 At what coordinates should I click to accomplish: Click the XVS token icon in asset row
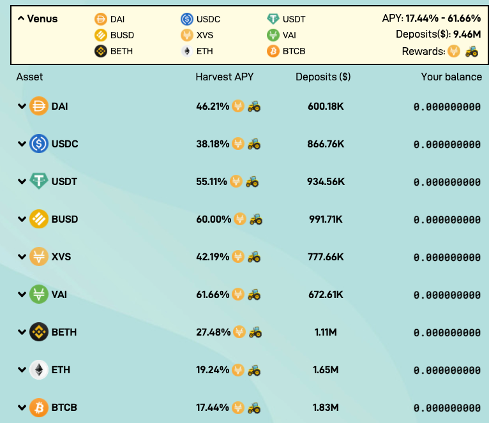pos(39,256)
